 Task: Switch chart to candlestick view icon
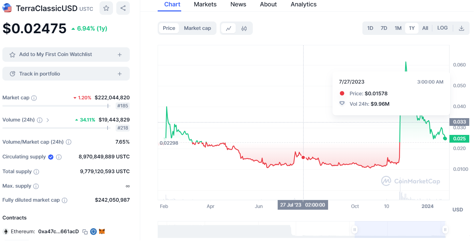(244, 29)
